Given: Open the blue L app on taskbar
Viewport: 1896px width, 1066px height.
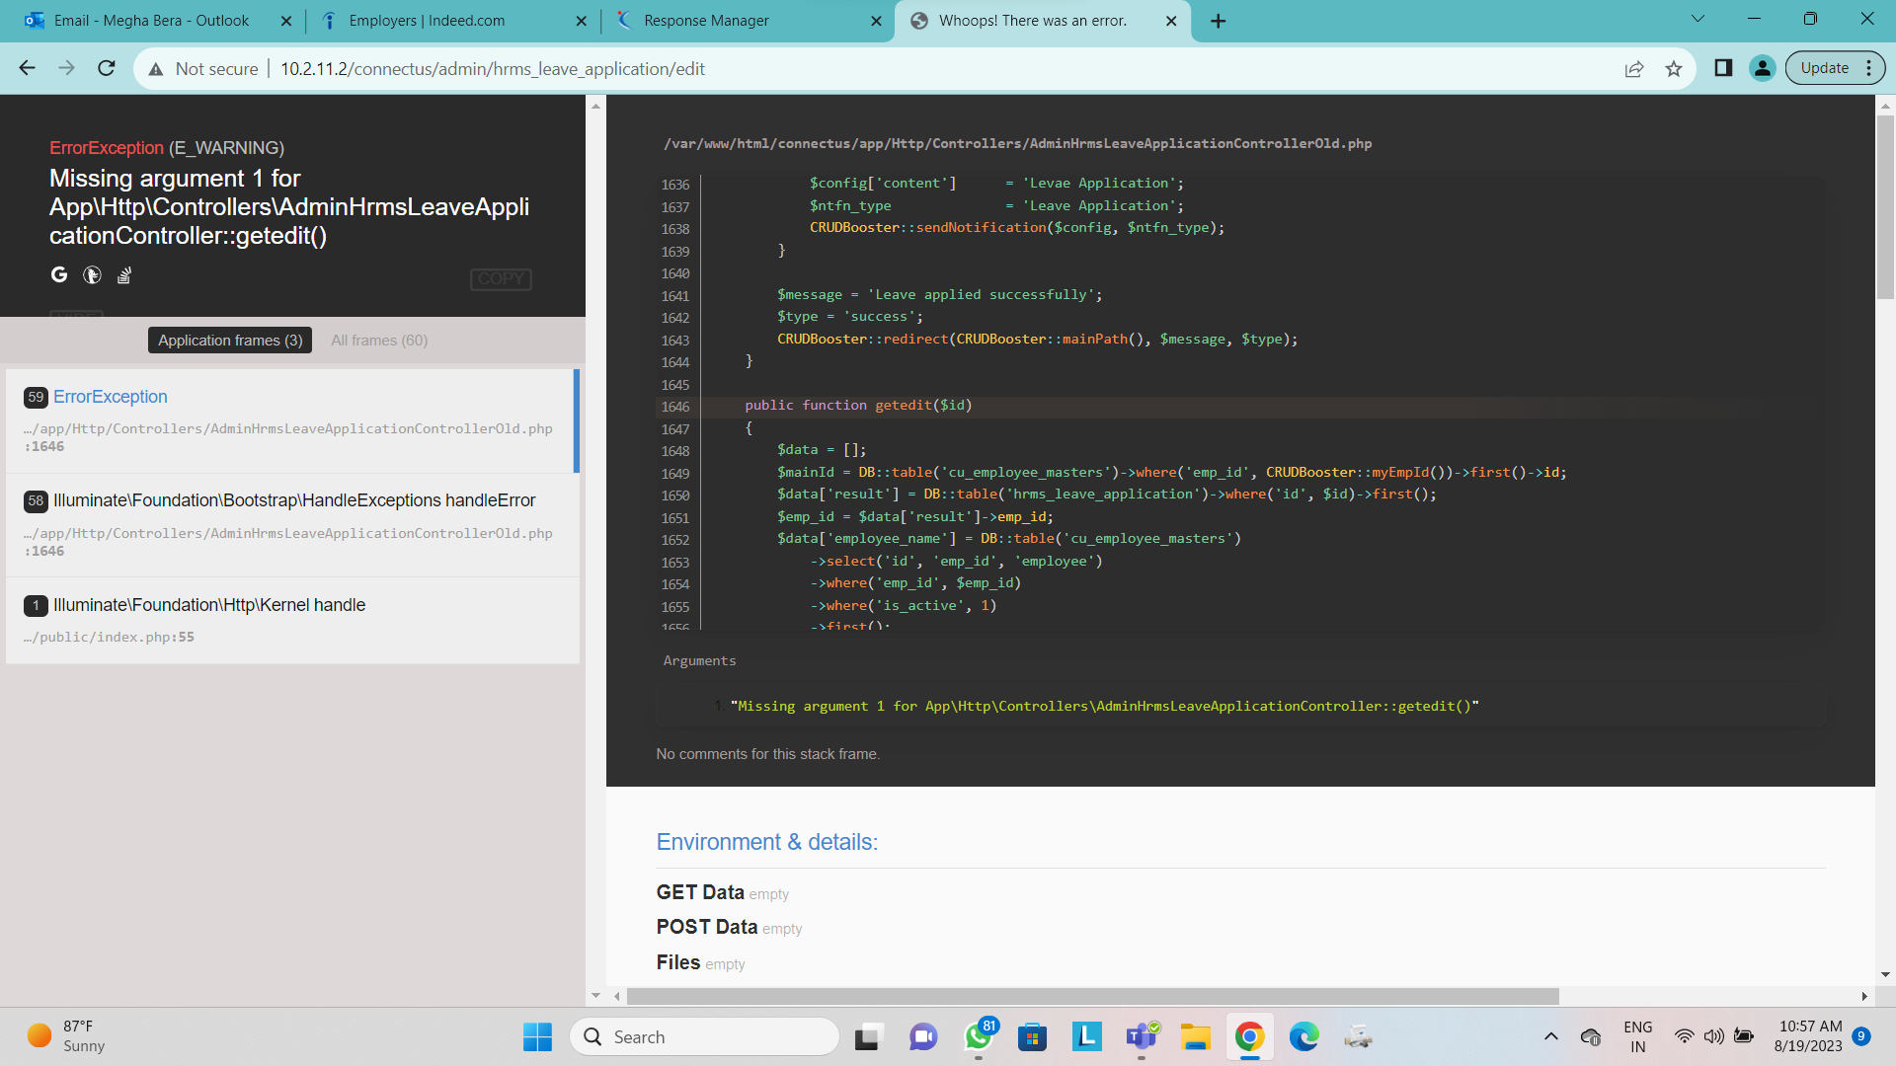Looking at the screenshot, I should pos(1086,1036).
